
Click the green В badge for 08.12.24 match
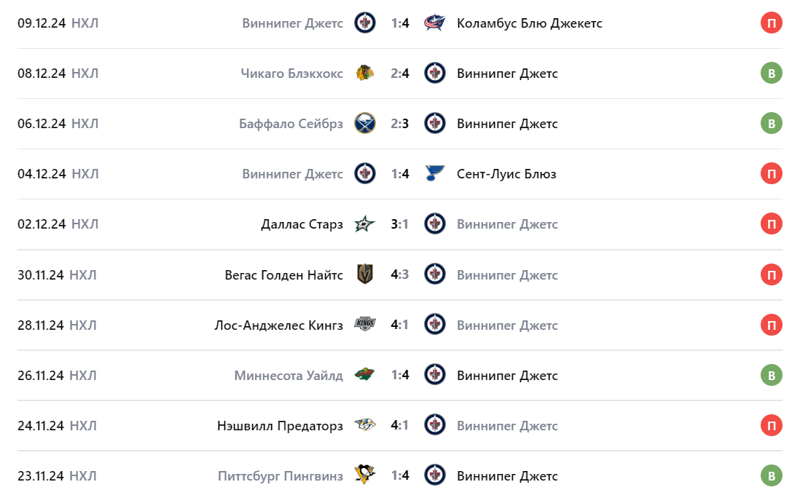771,74
